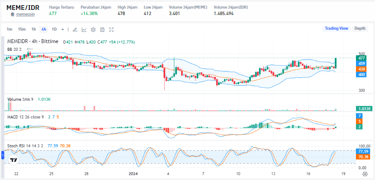Switch to Trading View chart mode
This screenshot has height=180, width=375.
[336, 28]
